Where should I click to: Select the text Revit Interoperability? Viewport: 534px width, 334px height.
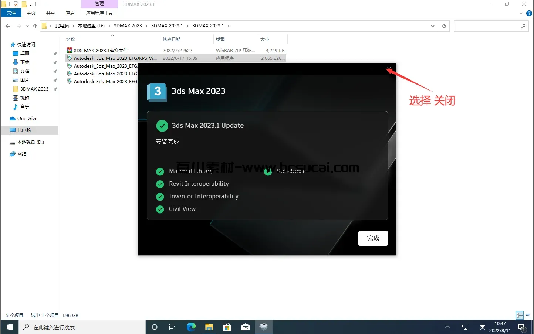[199, 184]
